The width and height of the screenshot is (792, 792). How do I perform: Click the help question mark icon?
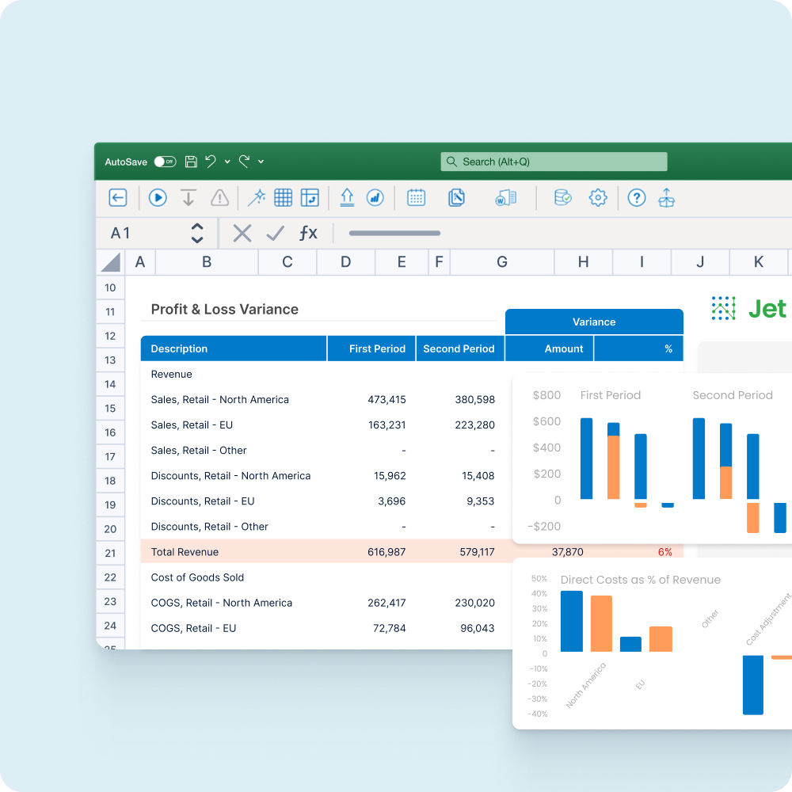pos(637,198)
